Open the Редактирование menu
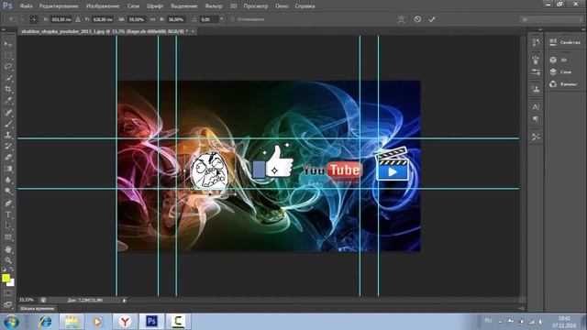 coord(59,6)
